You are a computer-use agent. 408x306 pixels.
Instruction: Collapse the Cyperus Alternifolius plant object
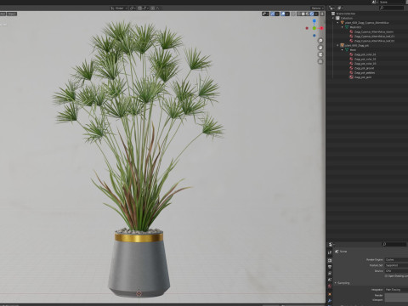coord(337,23)
